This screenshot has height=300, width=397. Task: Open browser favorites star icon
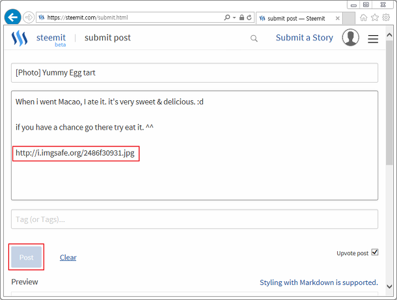[x=374, y=18]
